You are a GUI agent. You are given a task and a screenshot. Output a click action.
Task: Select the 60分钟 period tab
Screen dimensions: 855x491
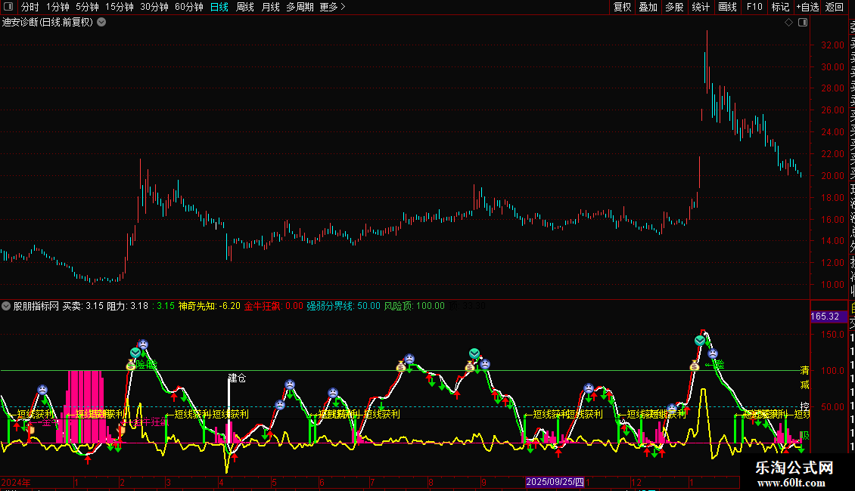188,7
